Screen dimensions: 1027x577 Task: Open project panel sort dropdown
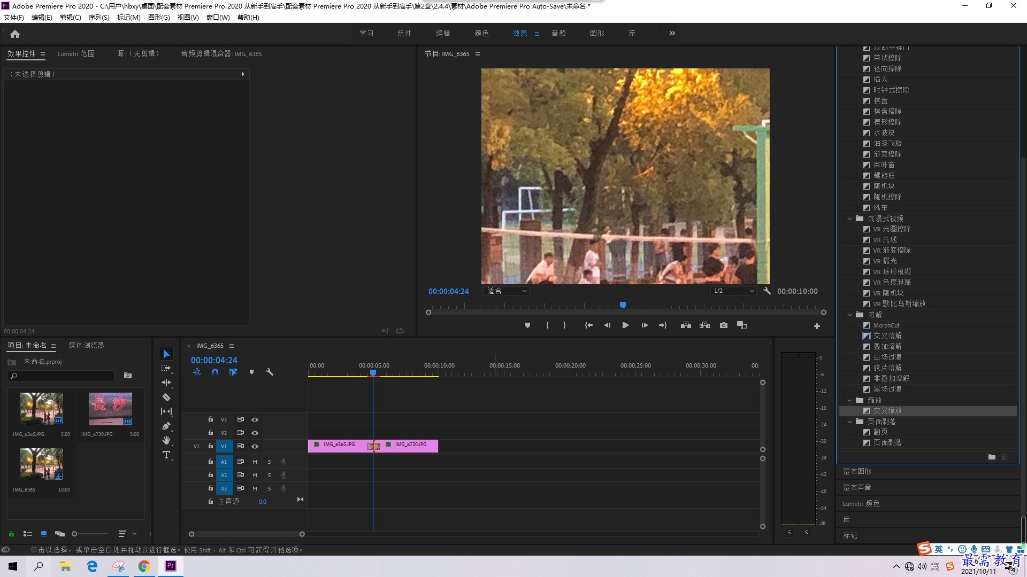pos(127,534)
